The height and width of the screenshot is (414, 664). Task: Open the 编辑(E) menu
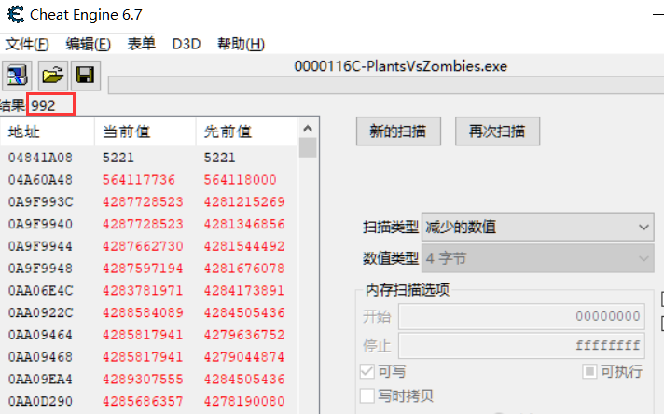click(88, 44)
